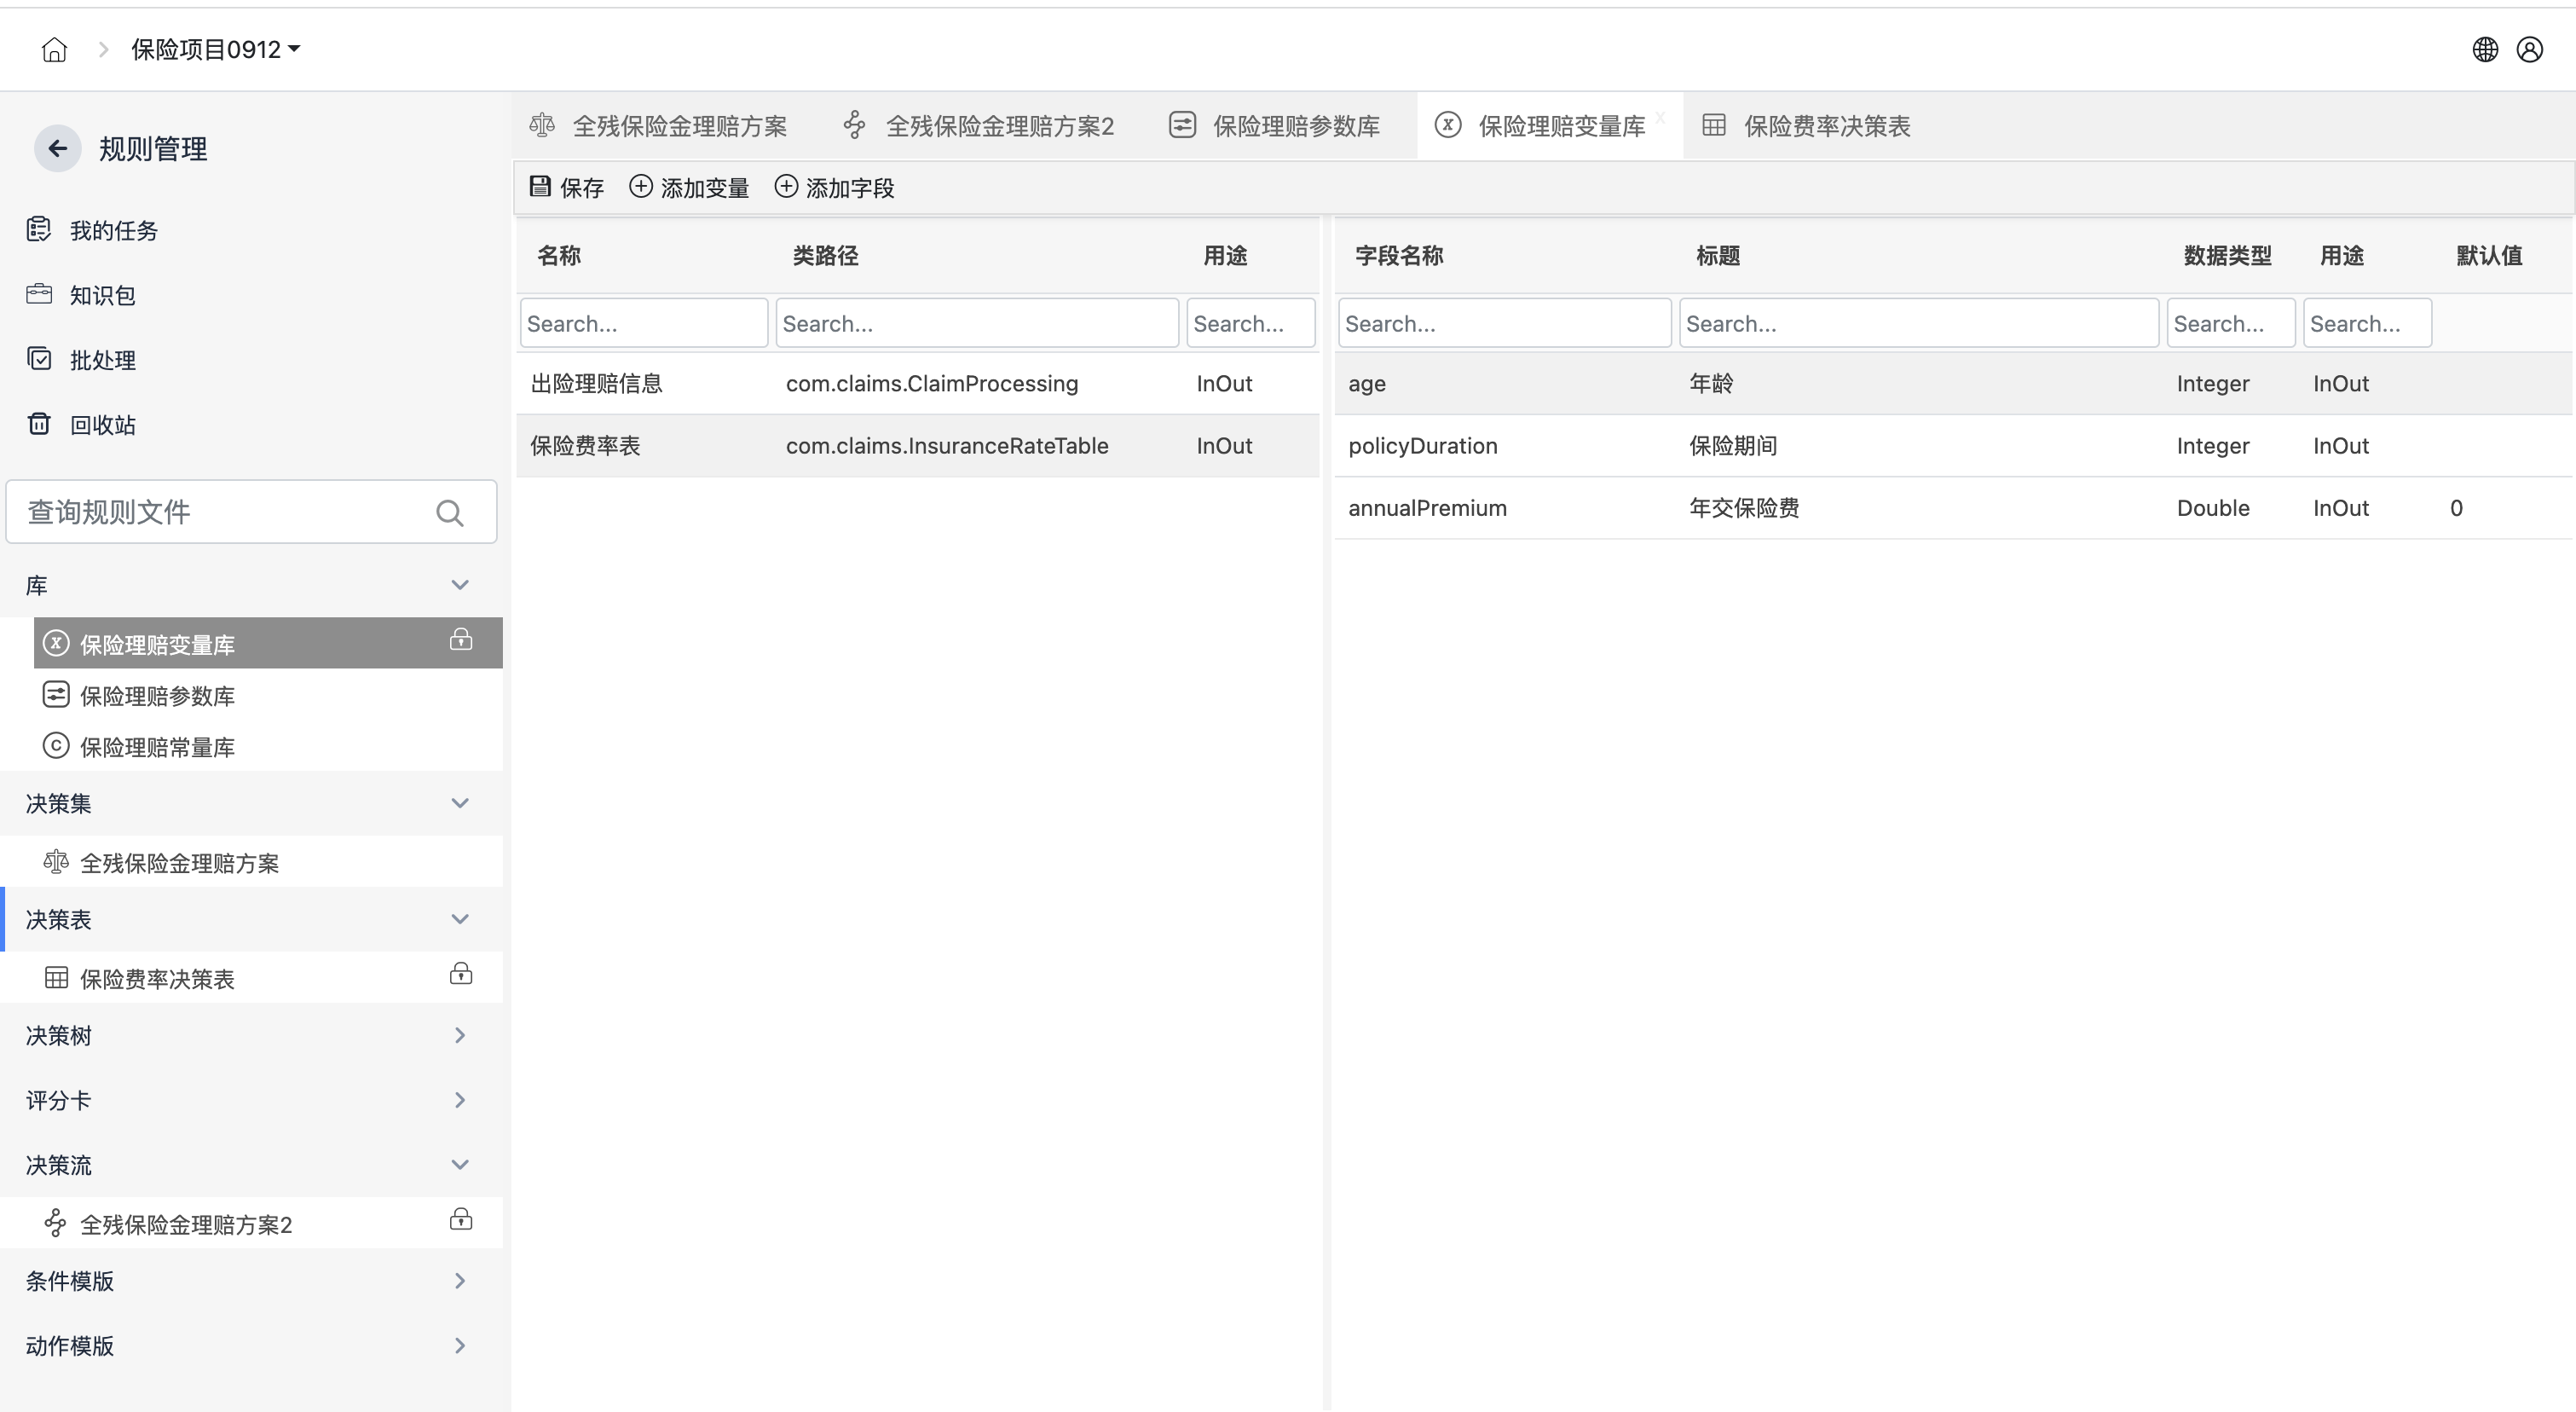
Task: Open 我的任务 in sidebar
Action: 113,231
